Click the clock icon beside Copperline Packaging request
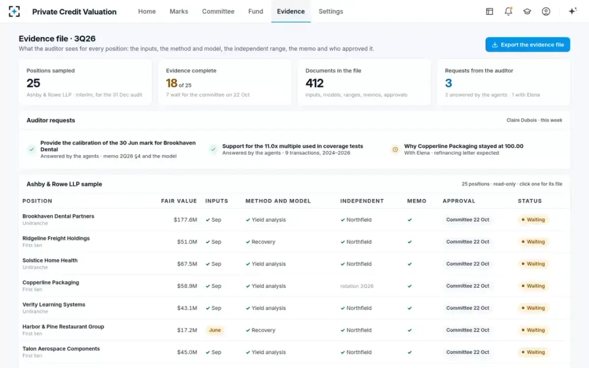Screen dimensions: 589x368 tap(395, 149)
